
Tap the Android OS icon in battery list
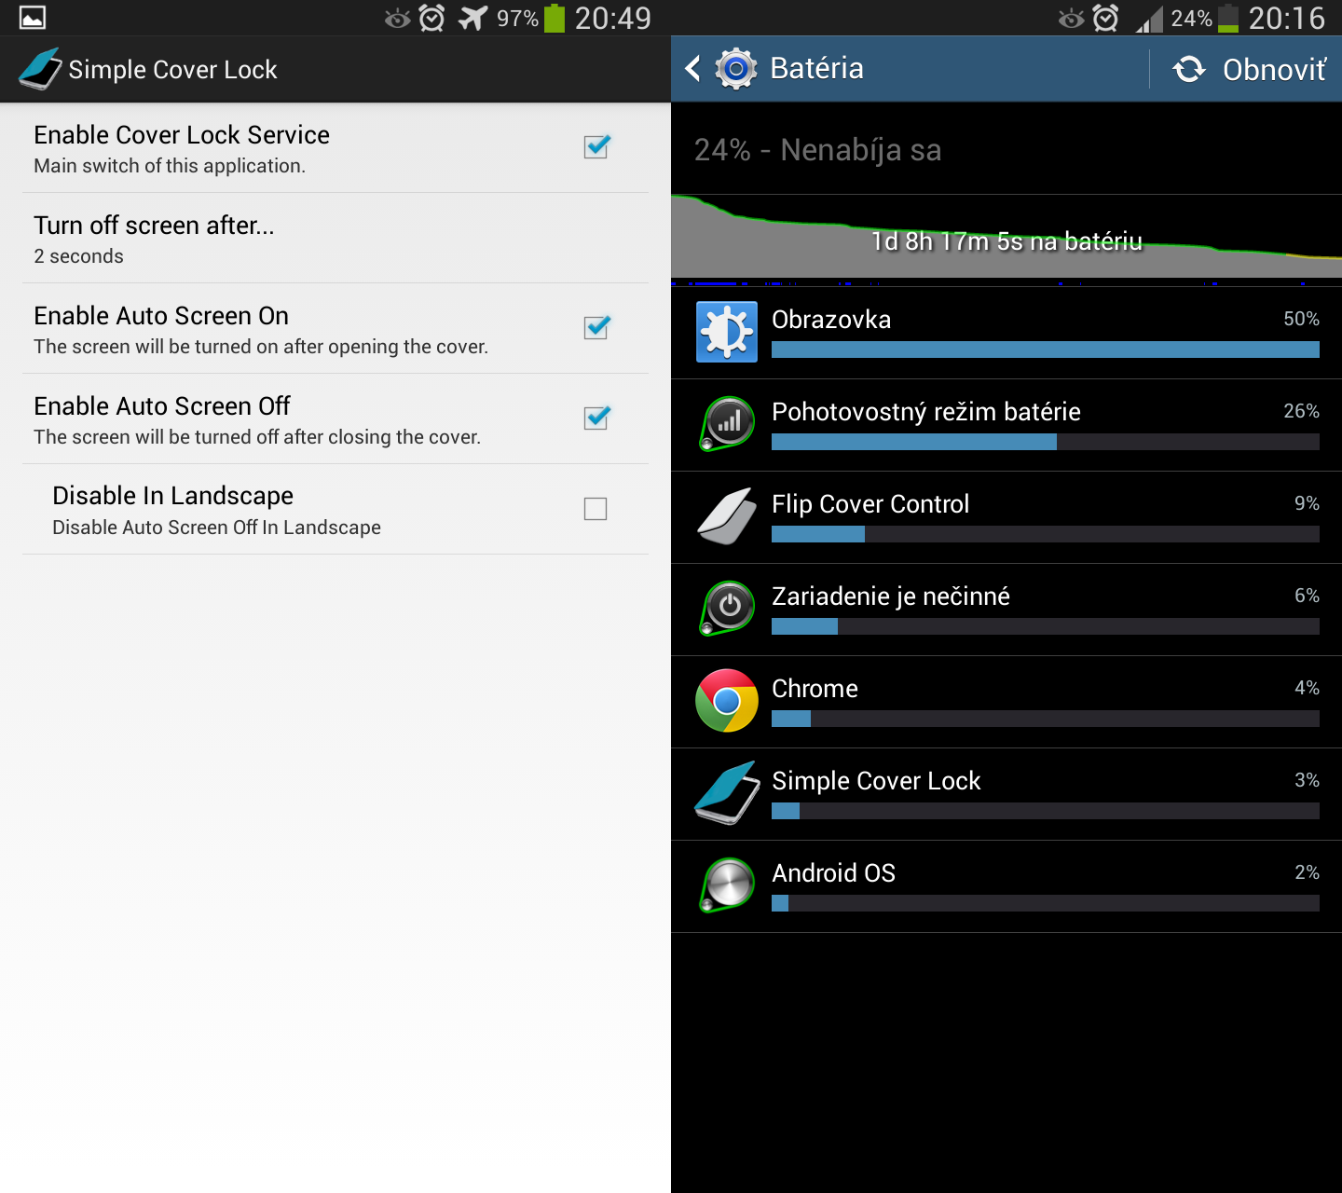(x=727, y=885)
